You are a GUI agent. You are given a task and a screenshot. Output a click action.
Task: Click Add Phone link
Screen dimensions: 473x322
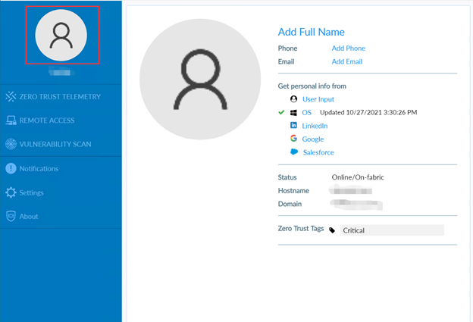click(349, 48)
